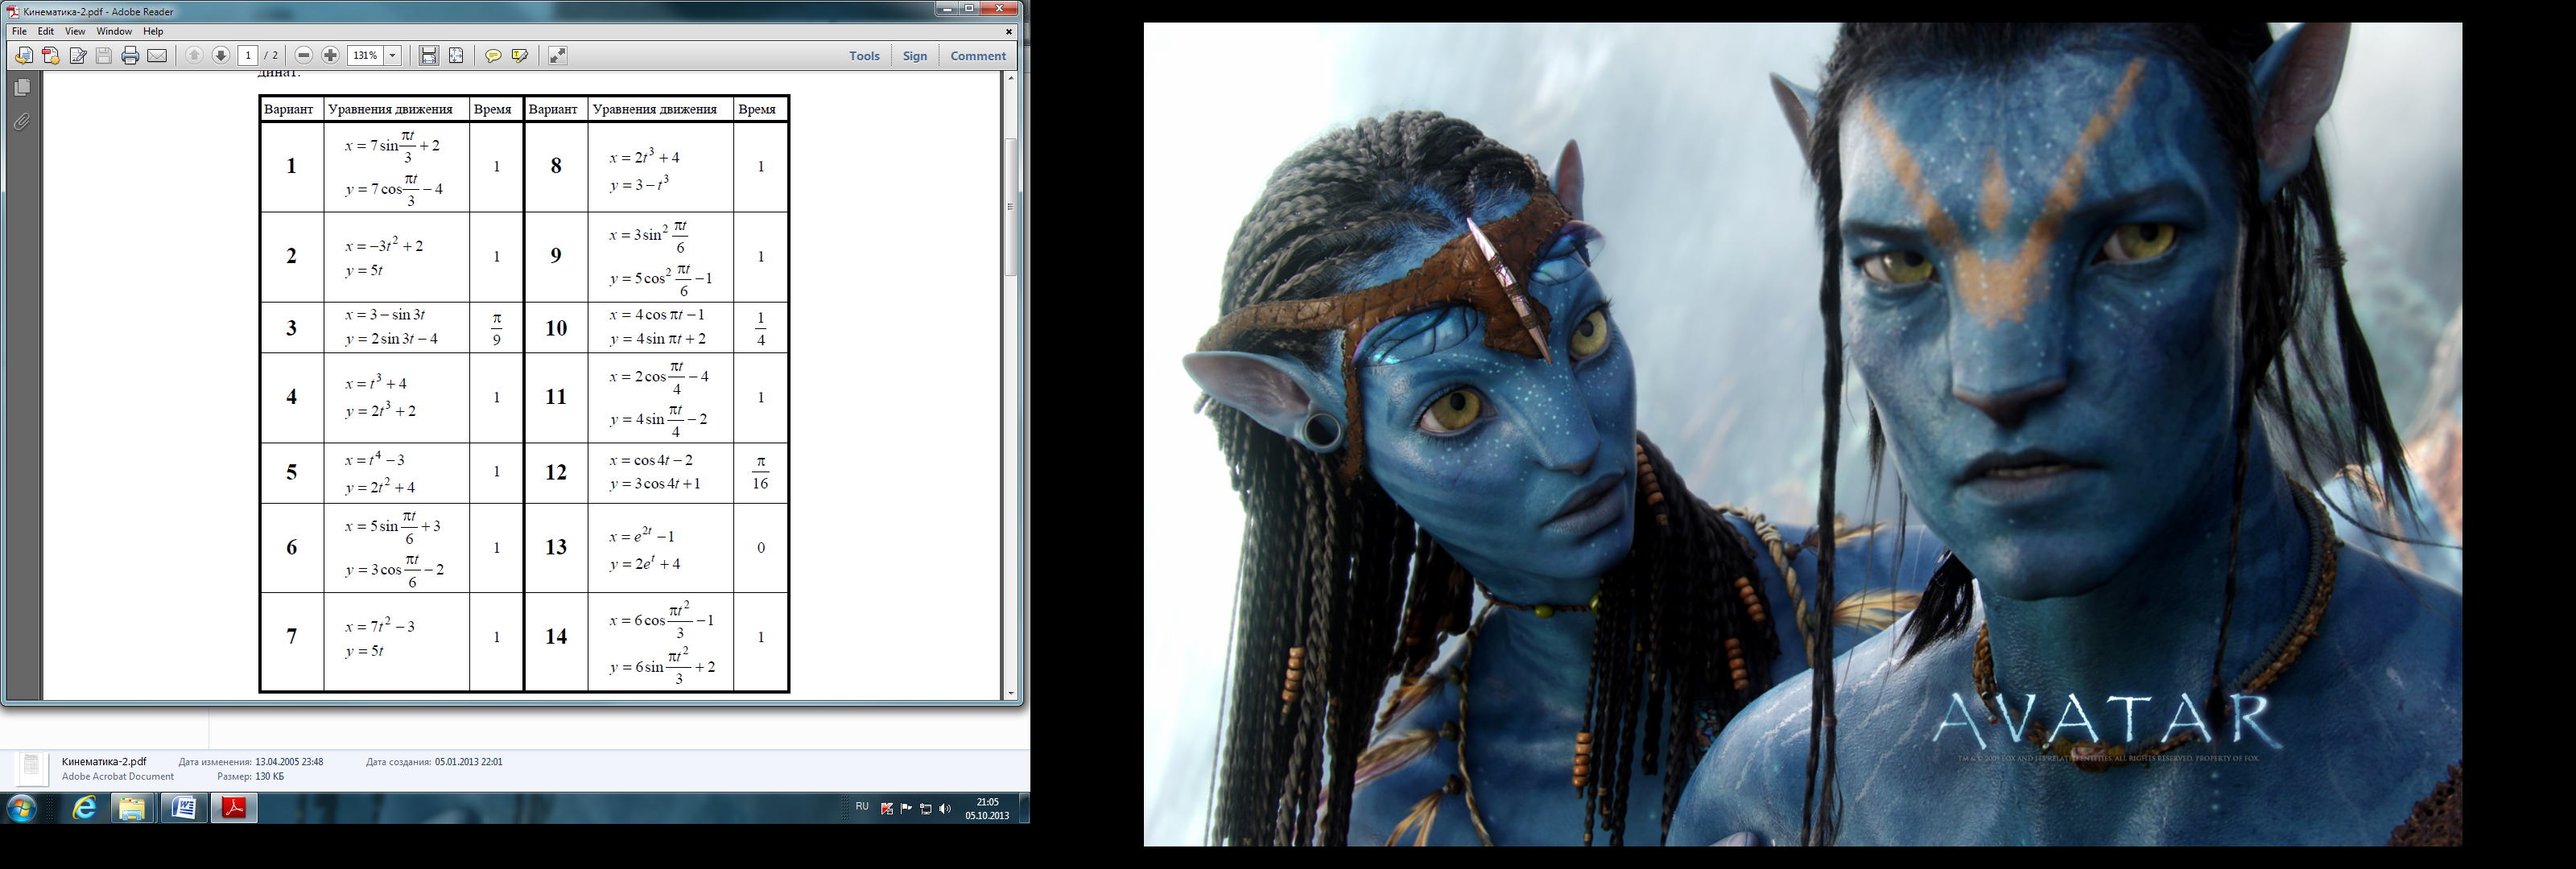Click the 131% zoom value field
This screenshot has width=2576, height=869.
(366, 56)
